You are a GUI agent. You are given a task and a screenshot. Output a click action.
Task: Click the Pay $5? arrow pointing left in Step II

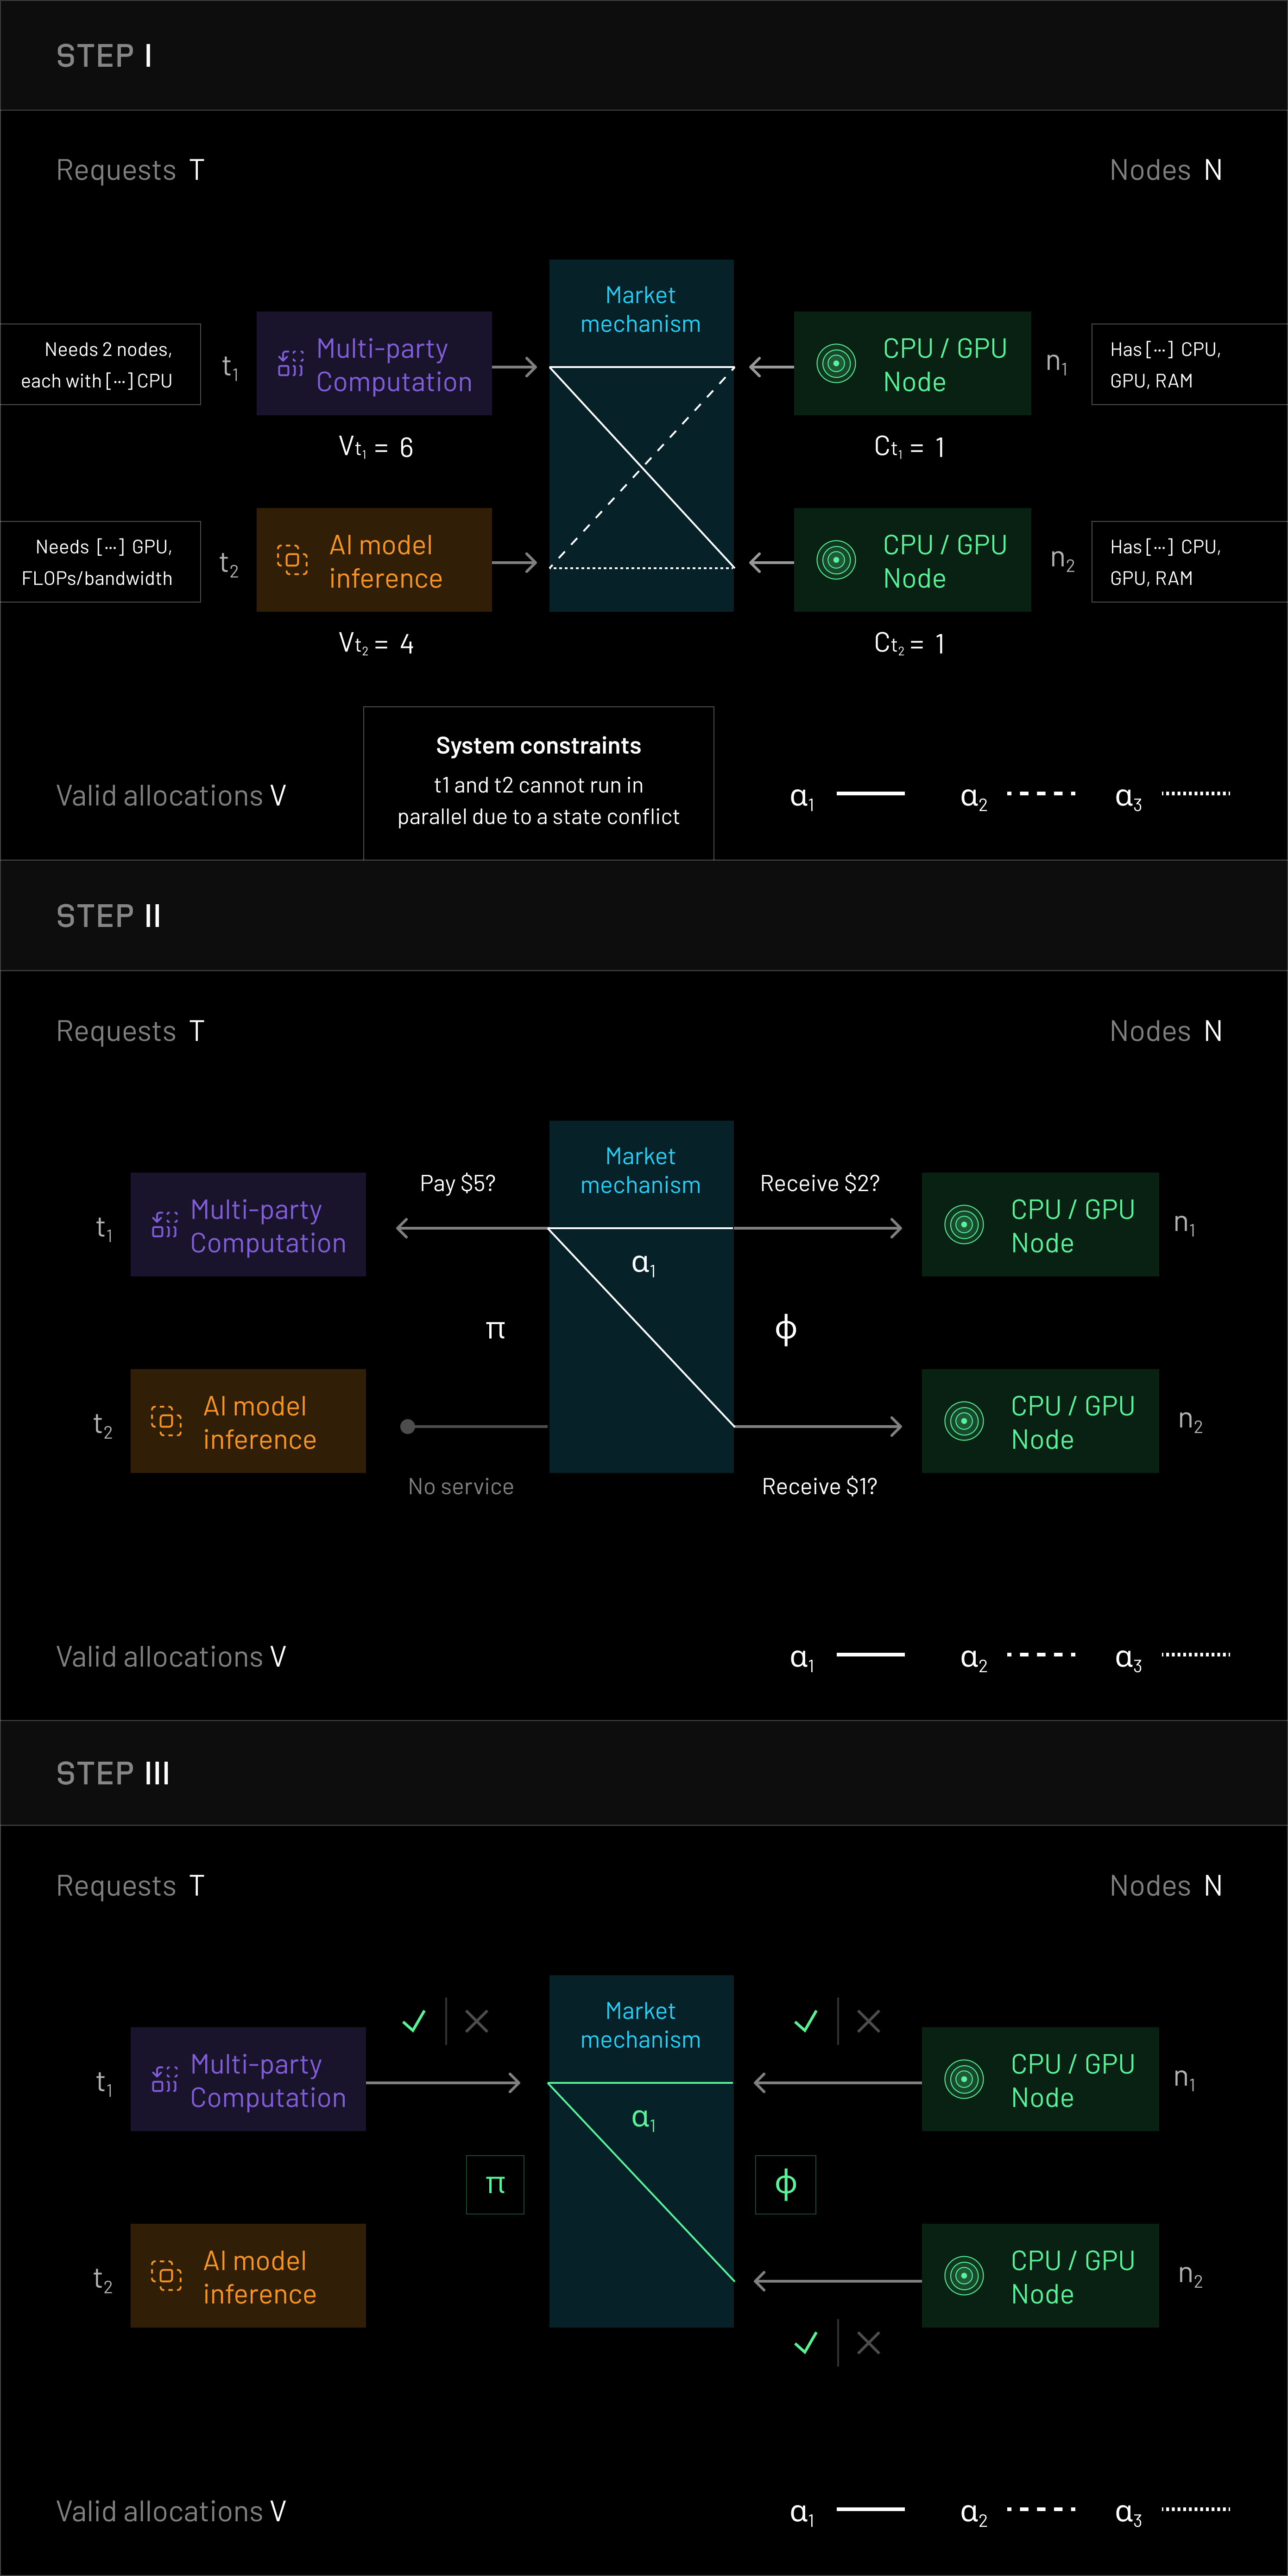tap(470, 1228)
